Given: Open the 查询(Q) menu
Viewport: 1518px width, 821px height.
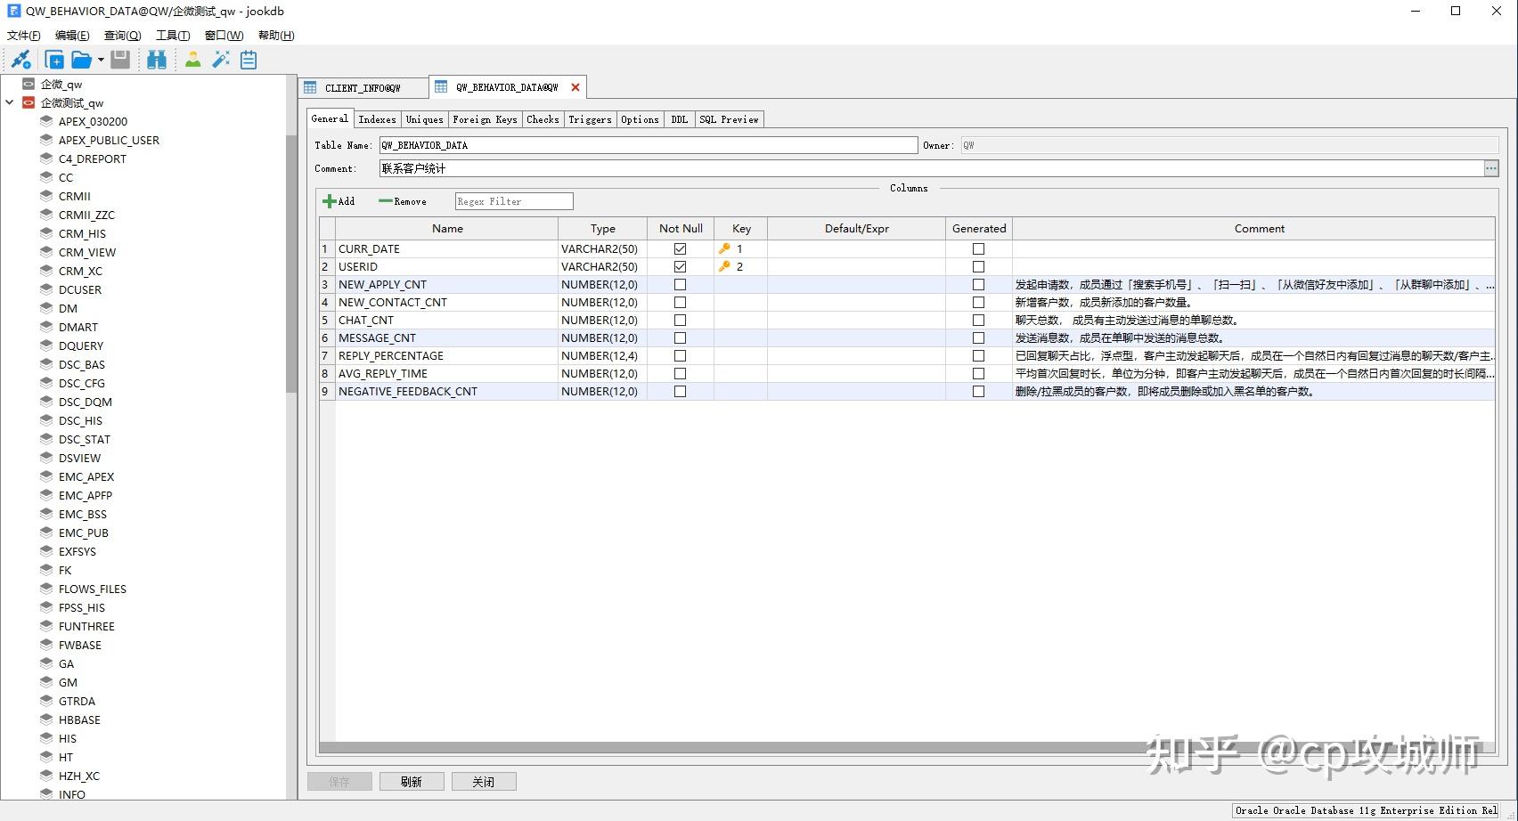Looking at the screenshot, I should click(x=122, y=35).
